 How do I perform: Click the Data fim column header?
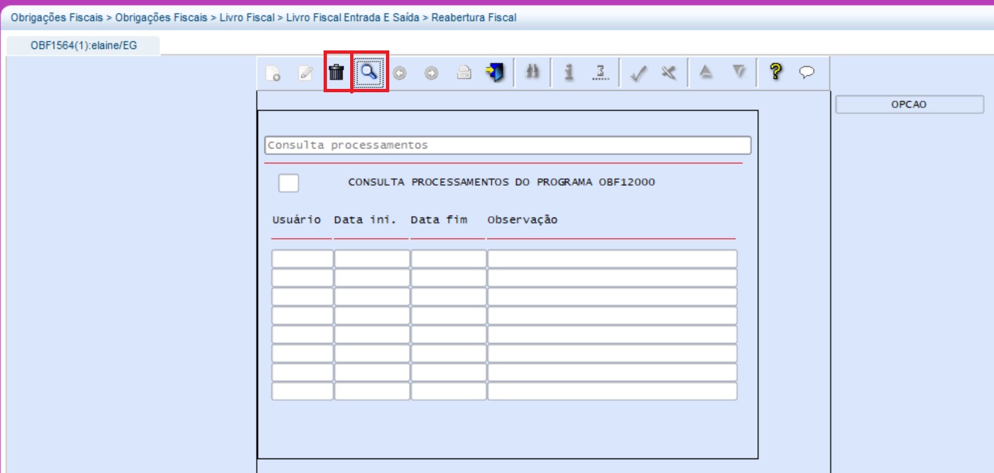click(439, 220)
